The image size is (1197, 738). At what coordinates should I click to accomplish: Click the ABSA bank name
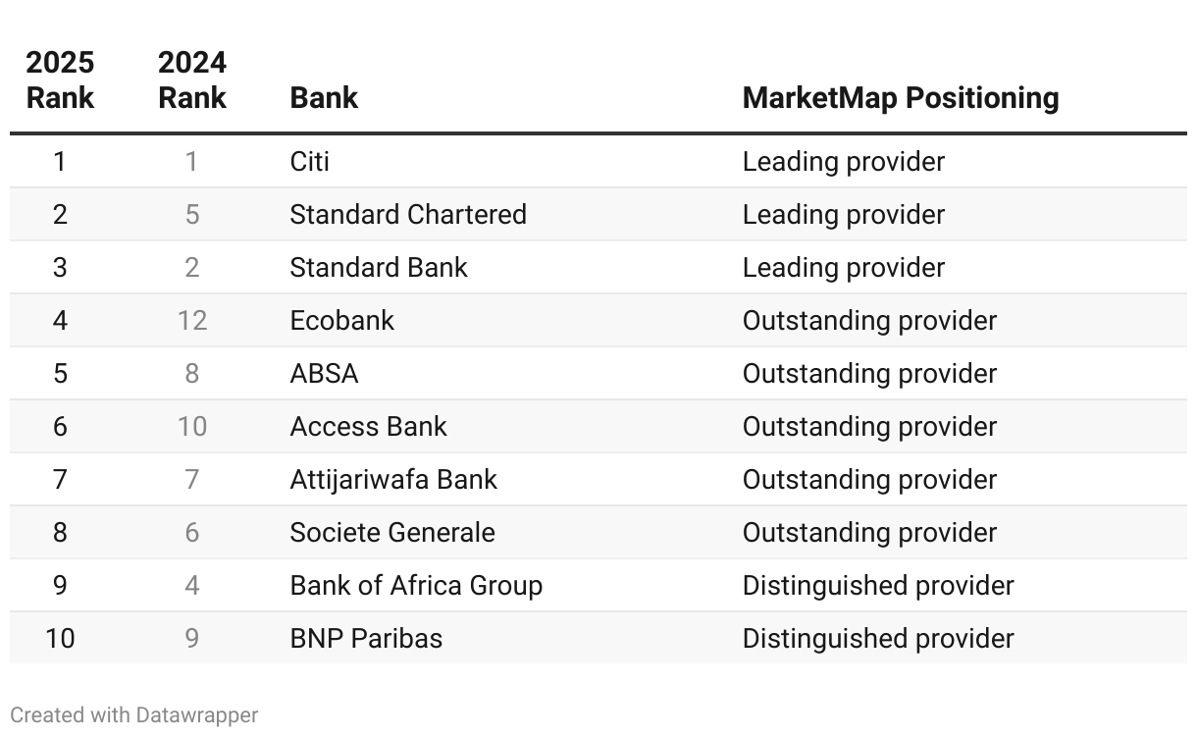324,374
